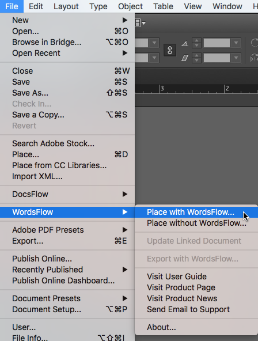Screen dimensions: 258x341
Task: Click the rotate clockwise icon
Action: [254, 43]
